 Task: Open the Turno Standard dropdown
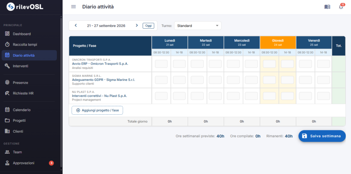pyautogui.click(x=198, y=26)
